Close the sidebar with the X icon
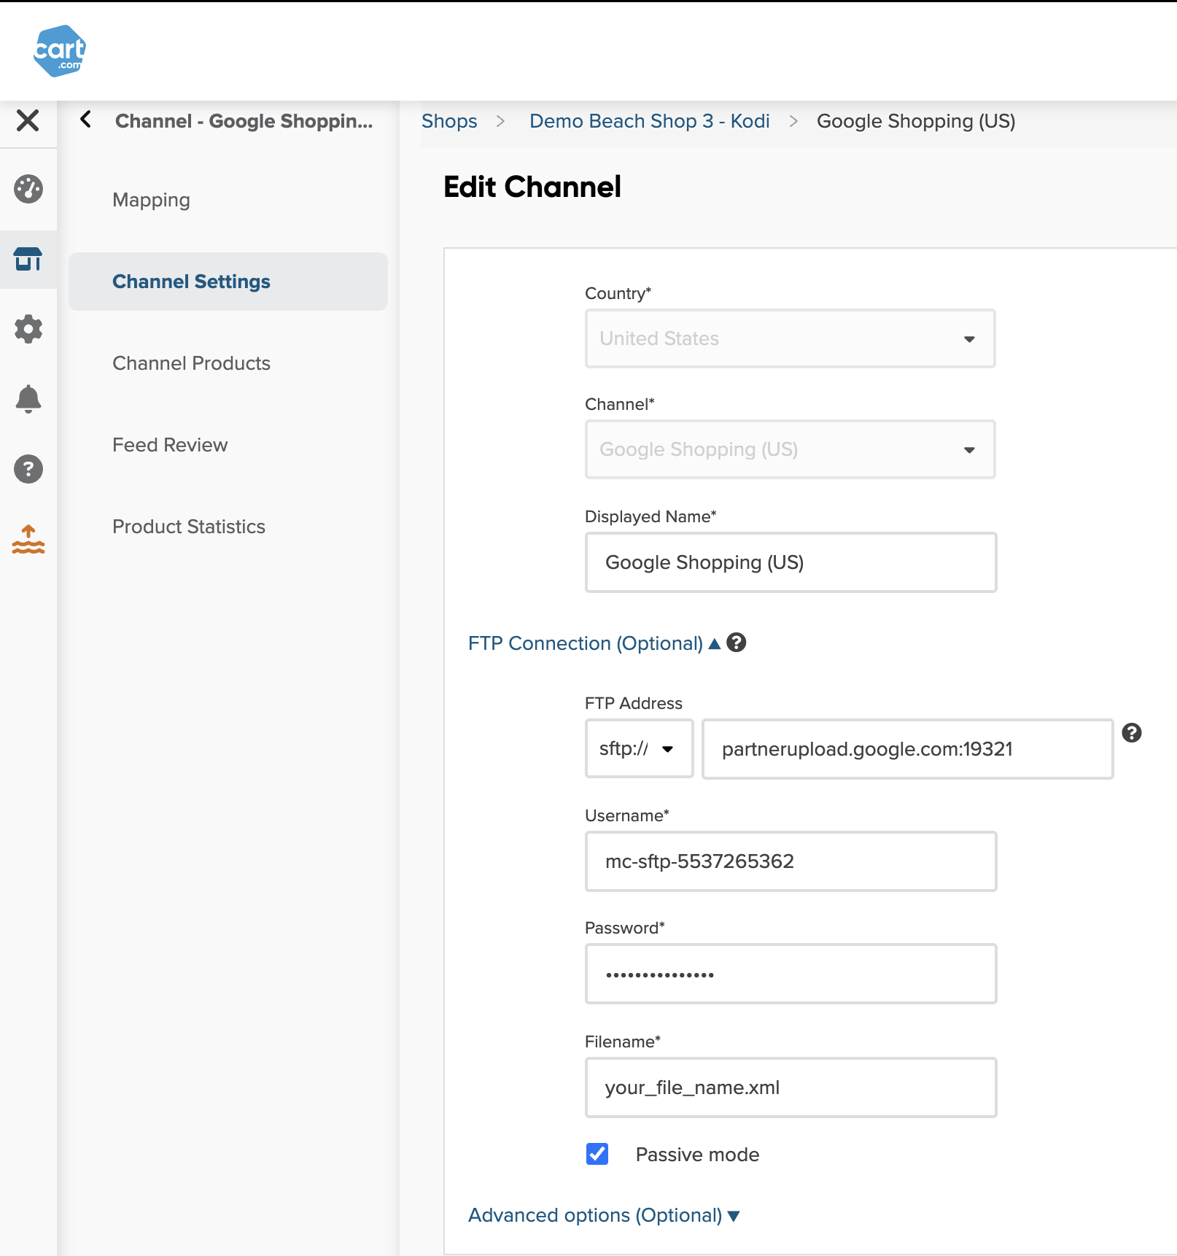1177x1256 pixels. [28, 120]
